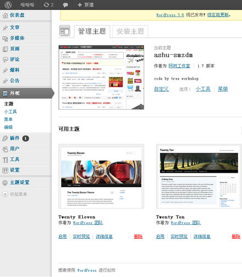The image size is (242, 277).
Task: Click the 设置 settings icon
Action: pos(5,170)
